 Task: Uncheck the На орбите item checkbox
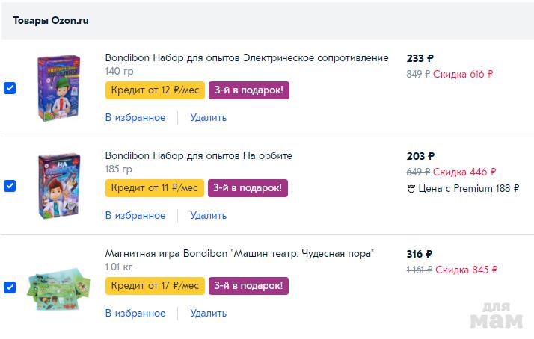(x=10, y=186)
